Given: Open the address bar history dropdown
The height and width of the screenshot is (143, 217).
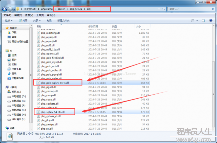Looking at the screenshot, I should click(159, 9).
